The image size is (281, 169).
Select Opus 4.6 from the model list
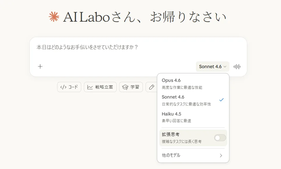[193, 84]
